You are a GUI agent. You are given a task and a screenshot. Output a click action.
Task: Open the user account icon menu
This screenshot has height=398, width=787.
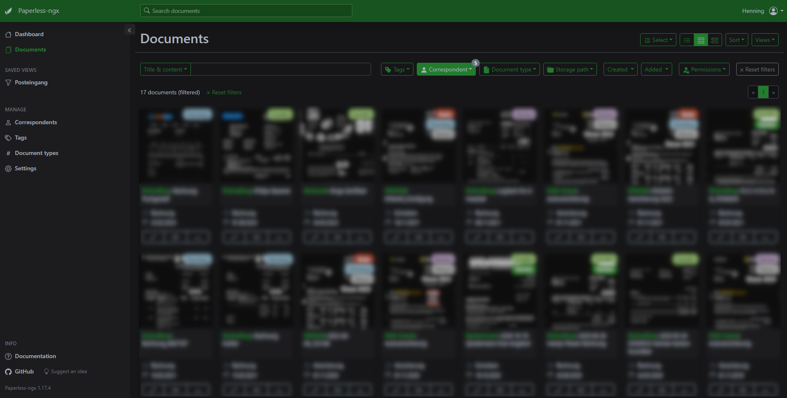[x=775, y=11]
